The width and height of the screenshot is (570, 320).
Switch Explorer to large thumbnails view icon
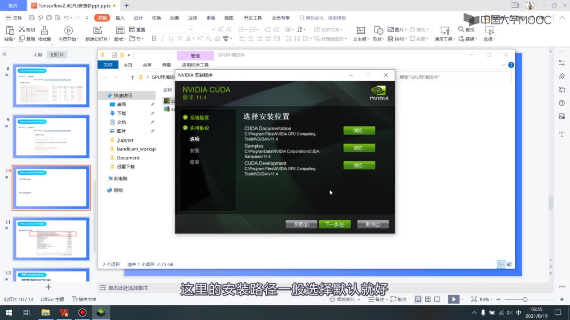coord(509,264)
